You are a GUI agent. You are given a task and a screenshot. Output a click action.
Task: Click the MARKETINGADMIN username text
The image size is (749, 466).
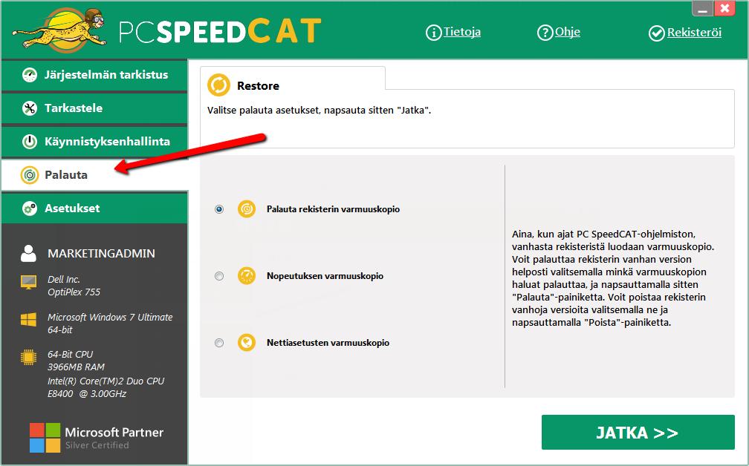point(101,253)
